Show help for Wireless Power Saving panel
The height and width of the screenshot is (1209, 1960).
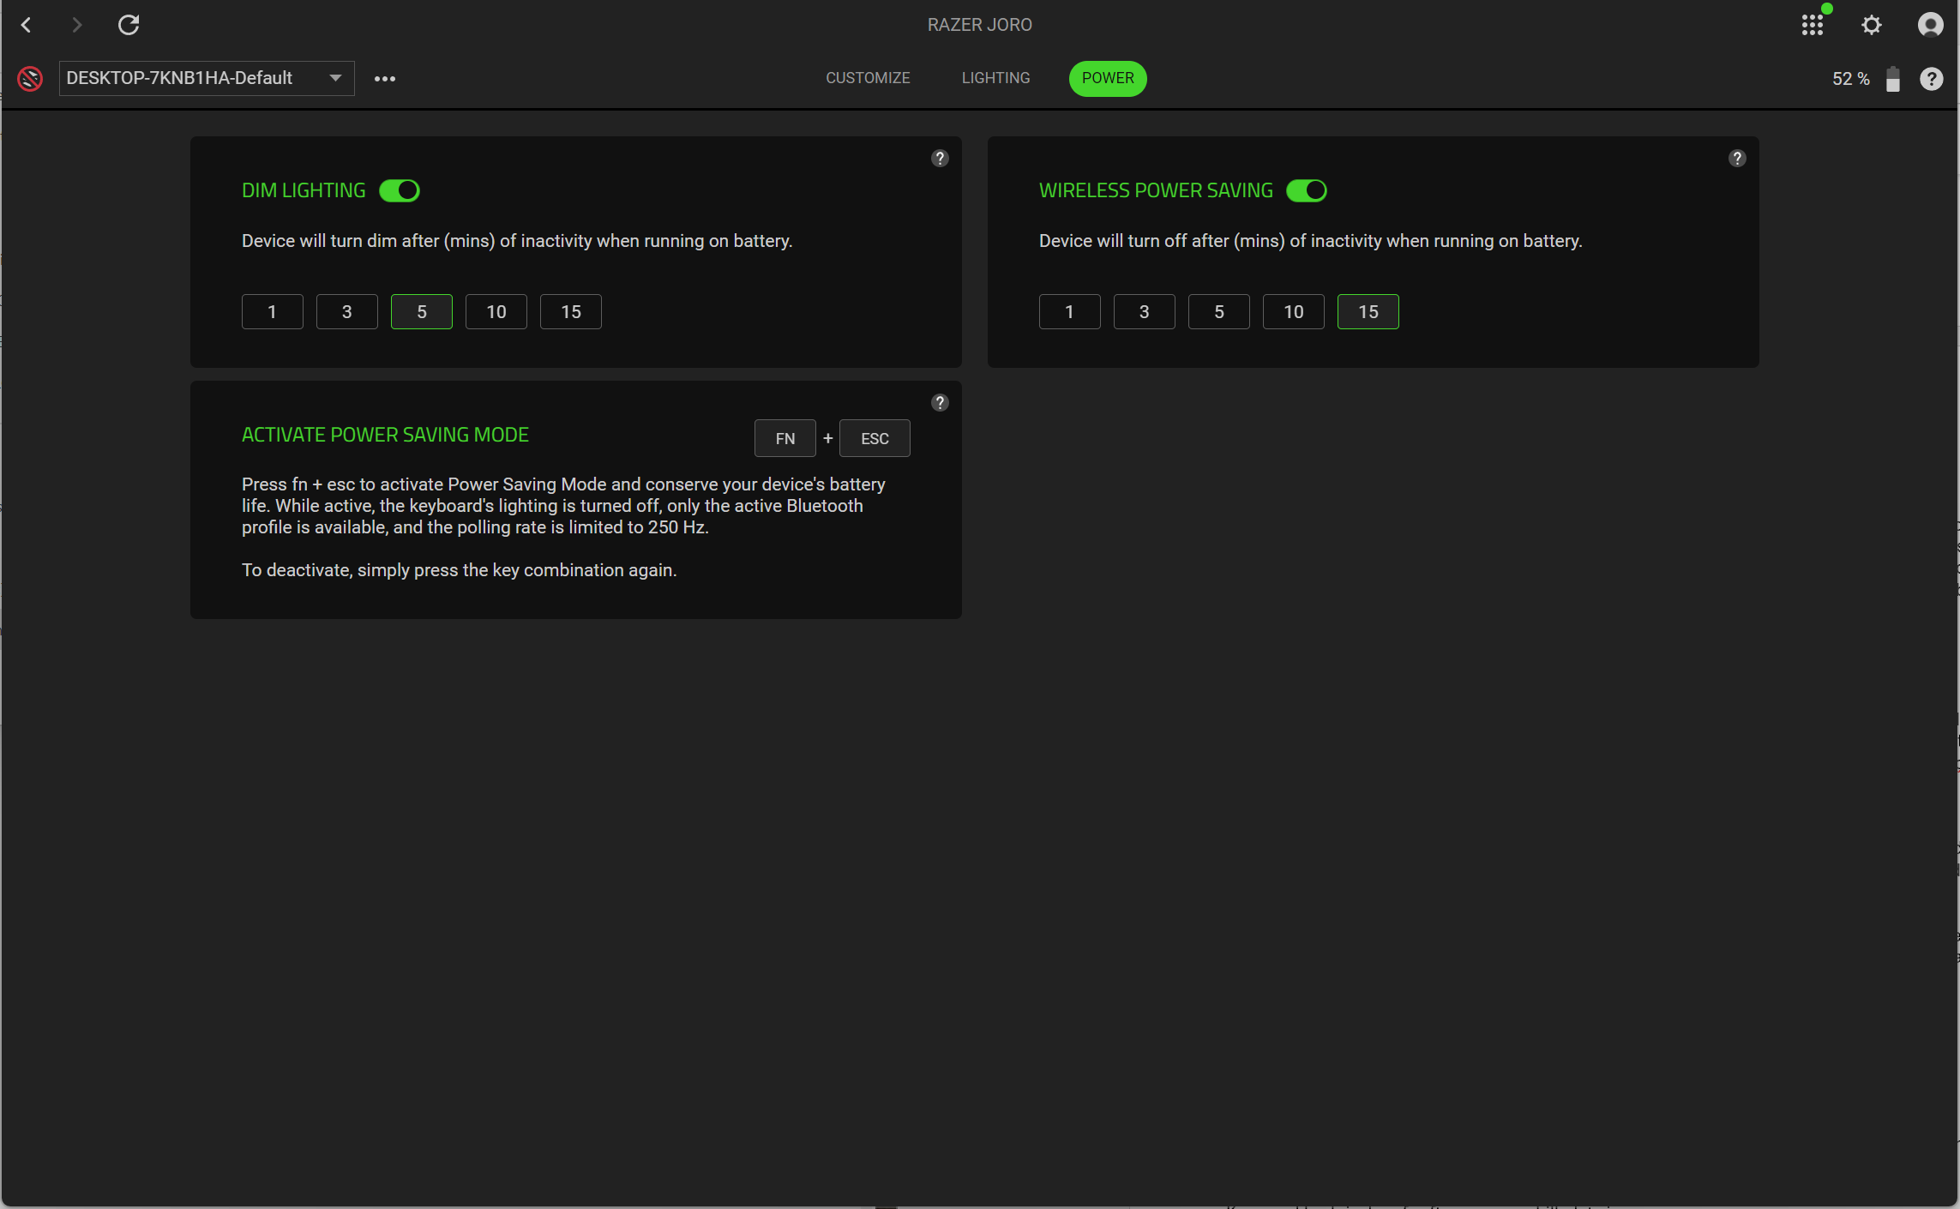[x=1737, y=158]
